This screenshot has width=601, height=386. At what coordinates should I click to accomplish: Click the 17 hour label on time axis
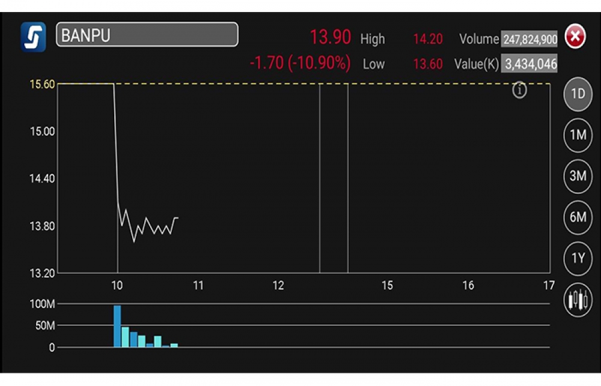[549, 285]
